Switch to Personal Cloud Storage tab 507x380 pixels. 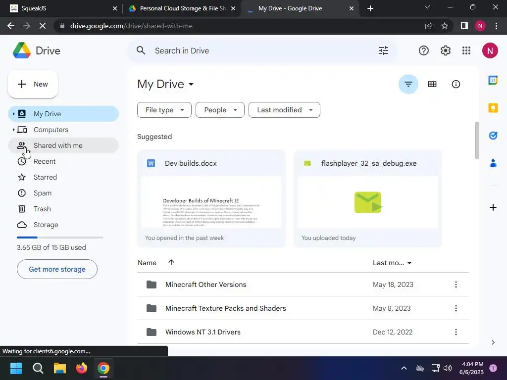pos(181,8)
